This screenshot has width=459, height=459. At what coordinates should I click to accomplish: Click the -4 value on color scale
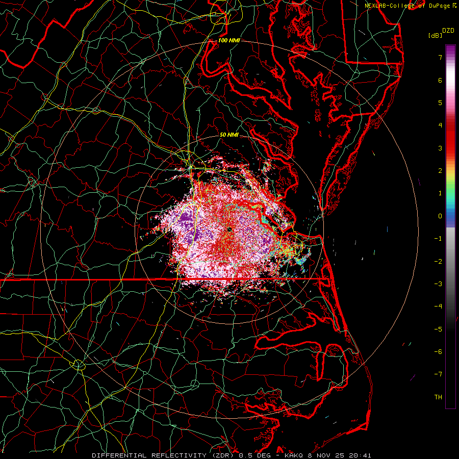pyautogui.click(x=438, y=307)
